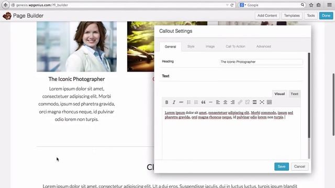335x188 pixels.
Task: Switch editor to Visual mode
Action: pyautogui.click(x=280, y=94)
